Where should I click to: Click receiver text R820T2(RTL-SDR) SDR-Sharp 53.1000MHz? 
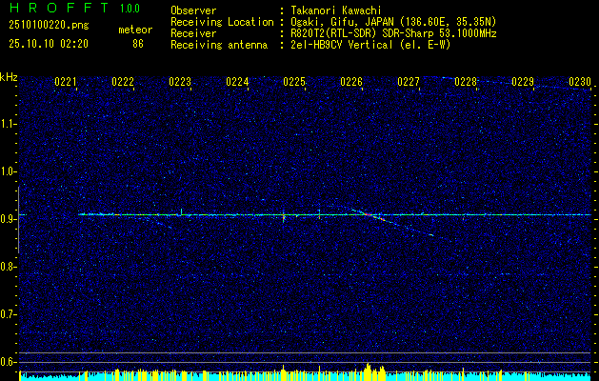[x=392, y=33]
